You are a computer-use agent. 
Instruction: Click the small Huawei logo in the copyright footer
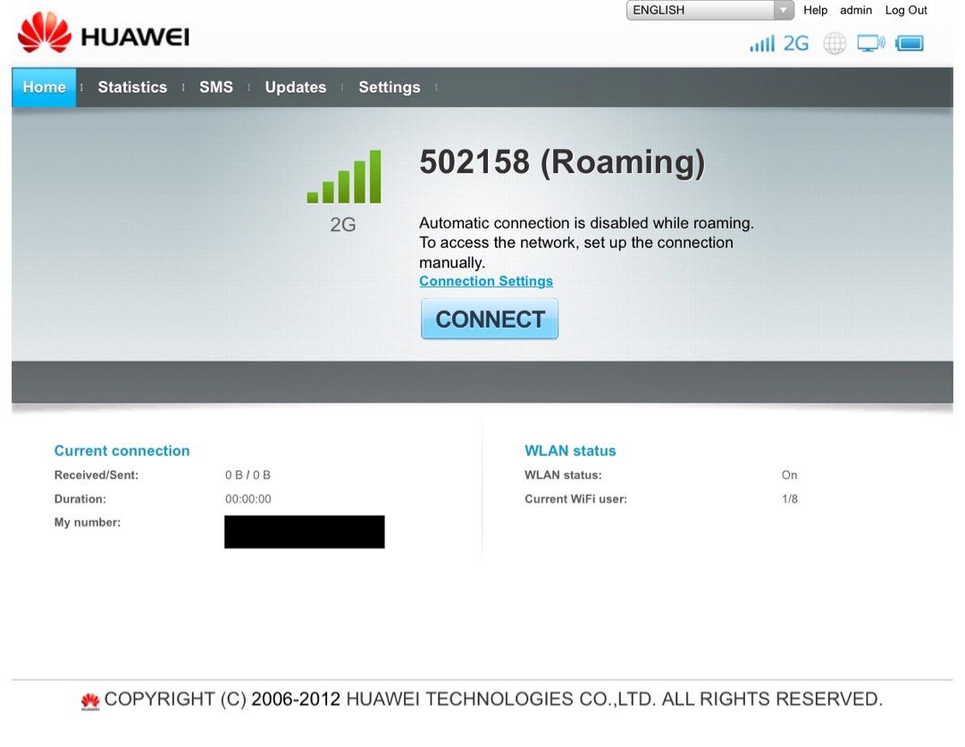click(88, 702)
